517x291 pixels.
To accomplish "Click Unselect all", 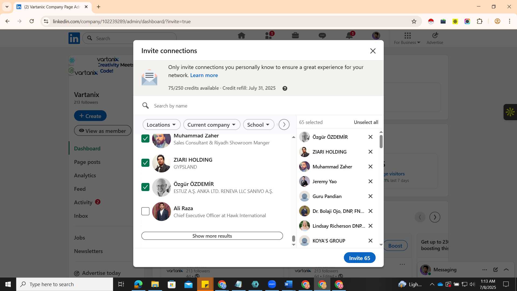I will tap(366, 122).
